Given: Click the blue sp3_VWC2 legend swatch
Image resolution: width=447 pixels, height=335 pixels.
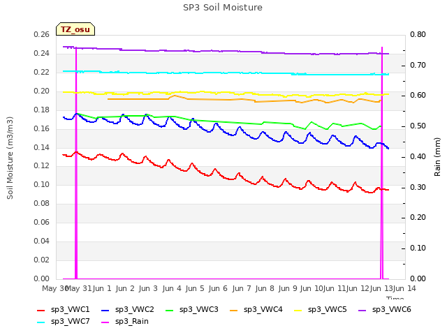Looking at the screenshot, I should pos(105,310).
